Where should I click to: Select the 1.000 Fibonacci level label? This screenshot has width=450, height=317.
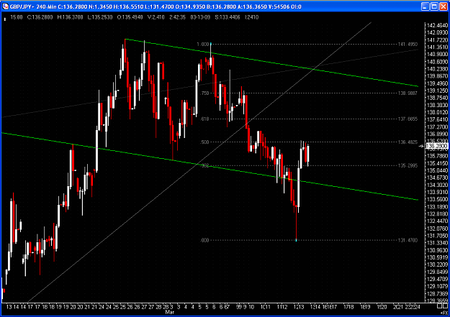(203, 44)
